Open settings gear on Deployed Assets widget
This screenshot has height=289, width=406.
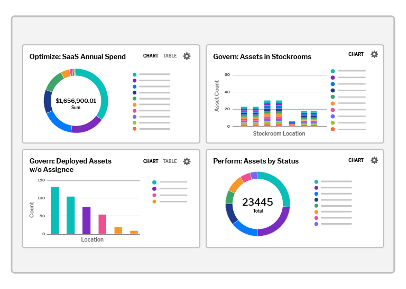[x=187, y=161]
